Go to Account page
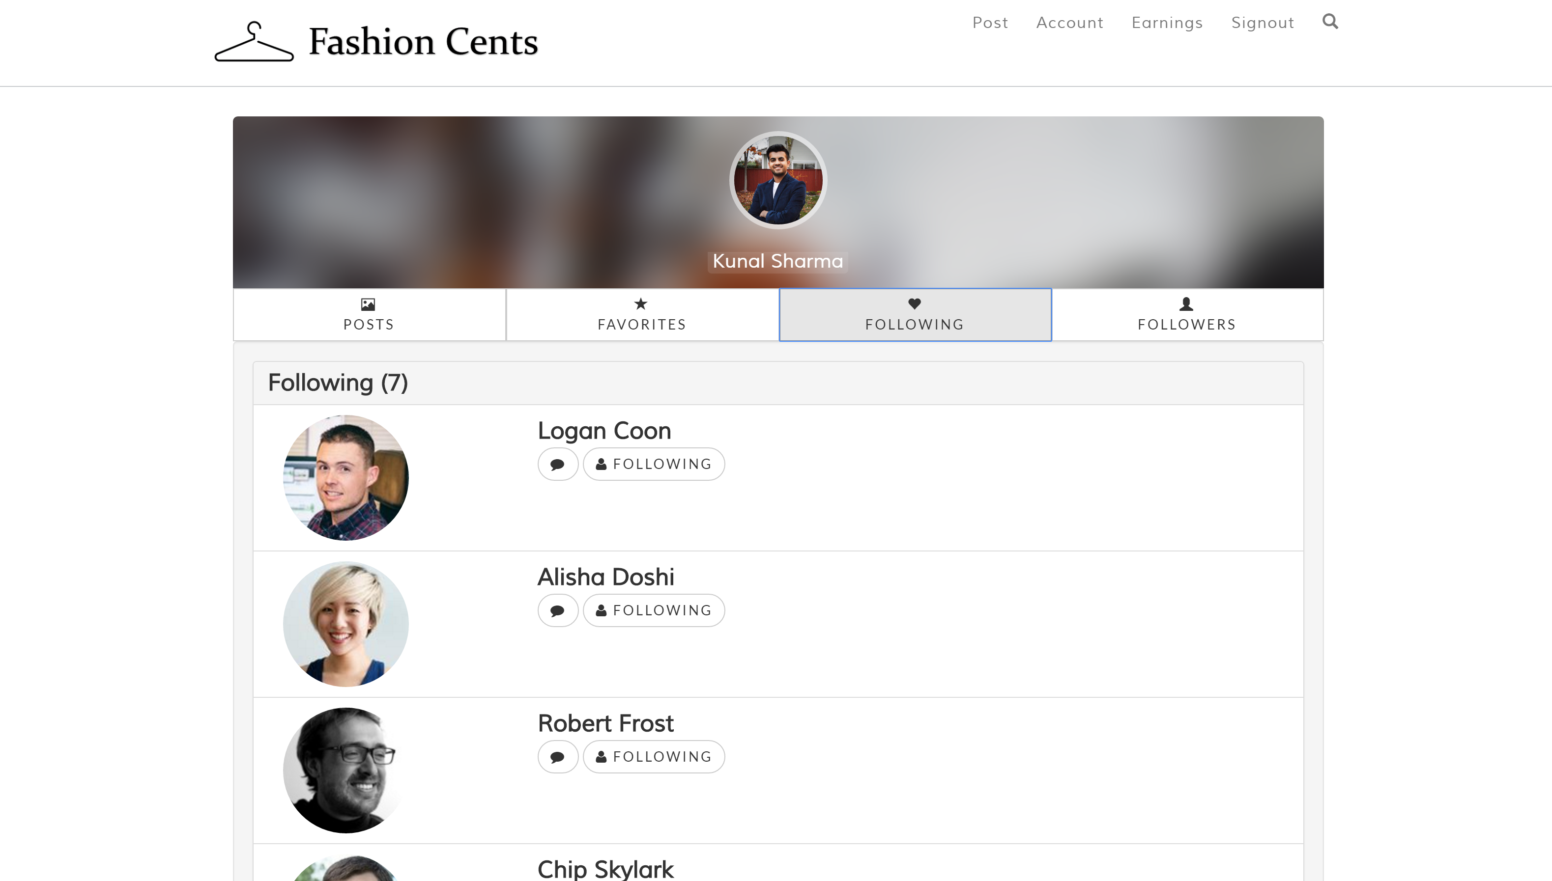 coord(1069,23)
